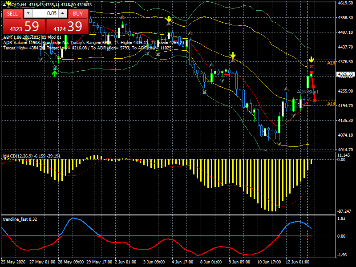Click the 8 Jun 01:00 time label
Screen dimensions: 356x267
click(211, 262)
